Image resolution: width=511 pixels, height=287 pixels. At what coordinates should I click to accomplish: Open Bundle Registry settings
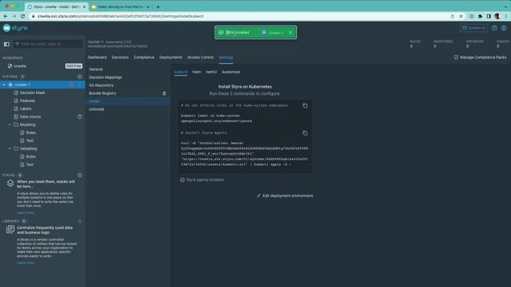click(103, 93)
